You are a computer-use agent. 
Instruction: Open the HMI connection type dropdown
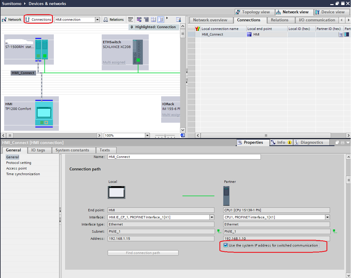click(97, 20)
